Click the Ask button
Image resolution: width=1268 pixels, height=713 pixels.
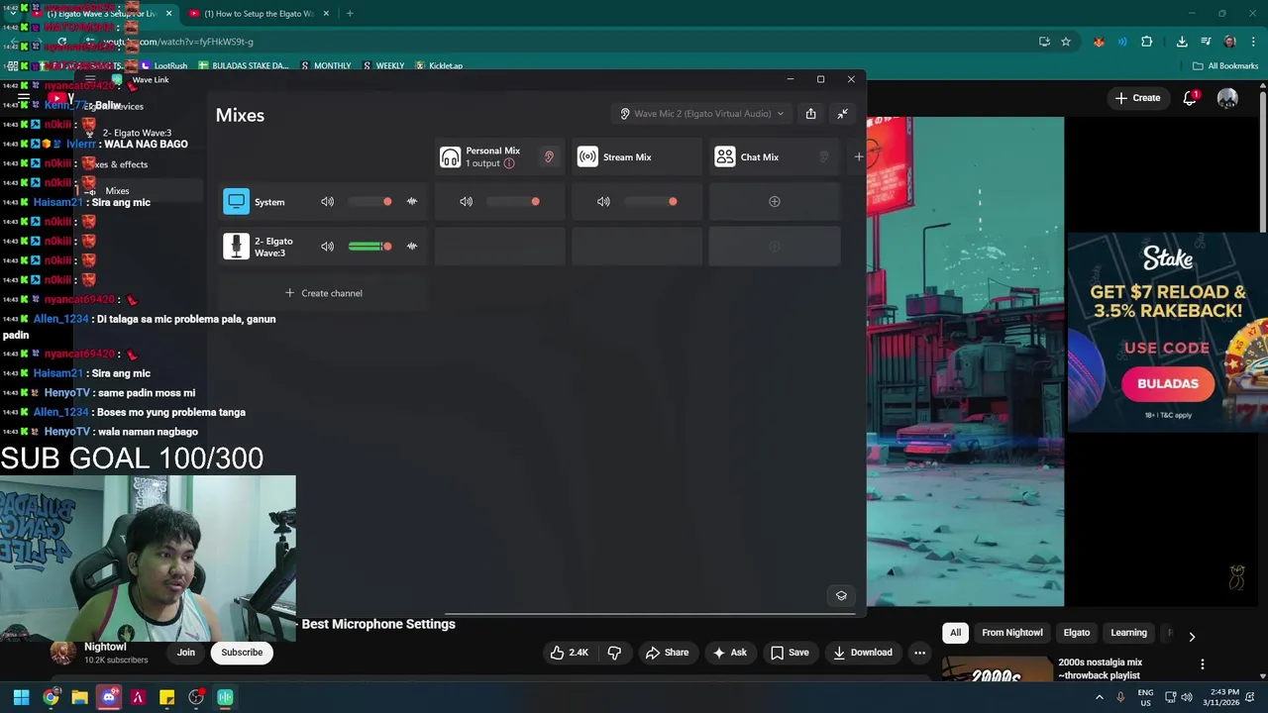[x=730, y=653]
